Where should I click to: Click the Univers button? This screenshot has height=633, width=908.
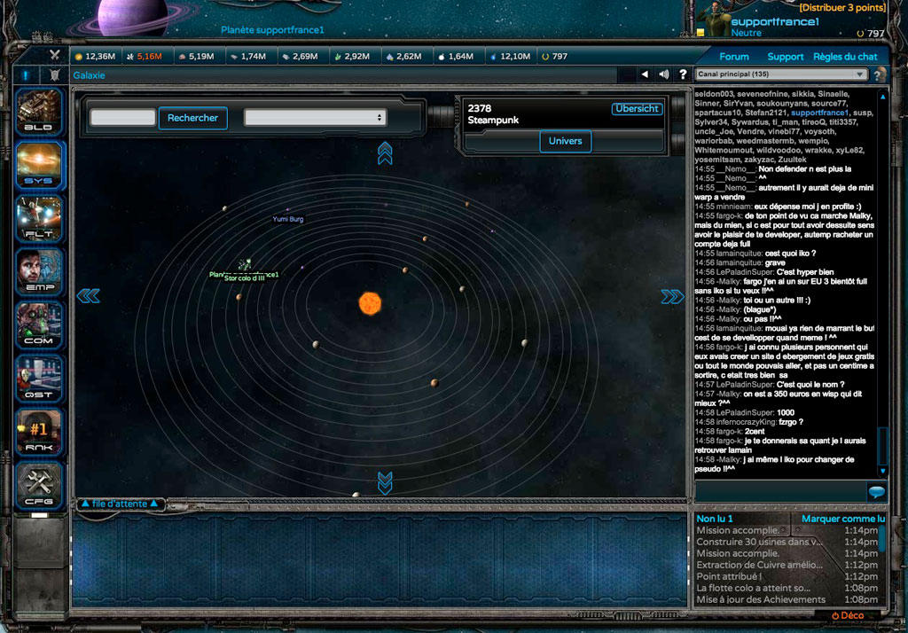coord(565,141)
